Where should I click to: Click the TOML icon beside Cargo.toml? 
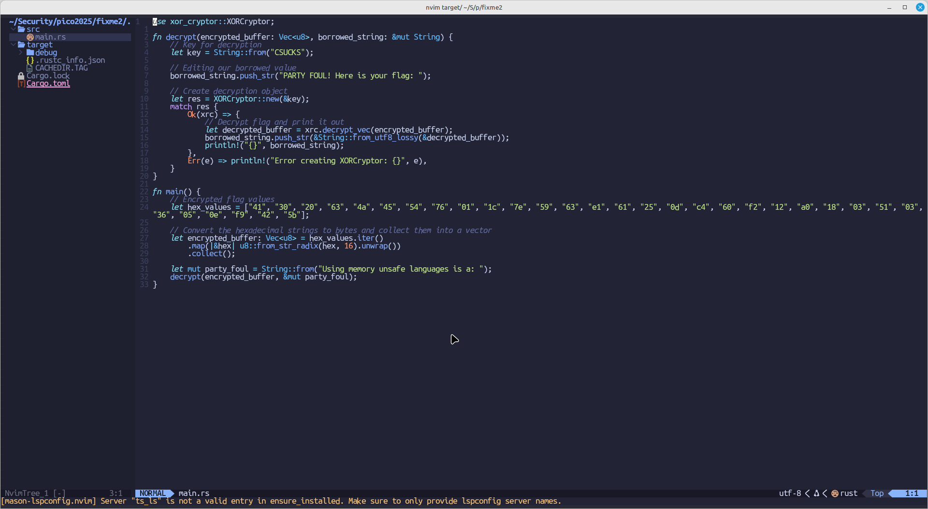pyautogui.click(x=21, y=84)
